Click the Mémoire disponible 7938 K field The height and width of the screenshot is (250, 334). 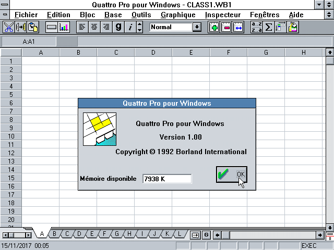click(167, 179)
